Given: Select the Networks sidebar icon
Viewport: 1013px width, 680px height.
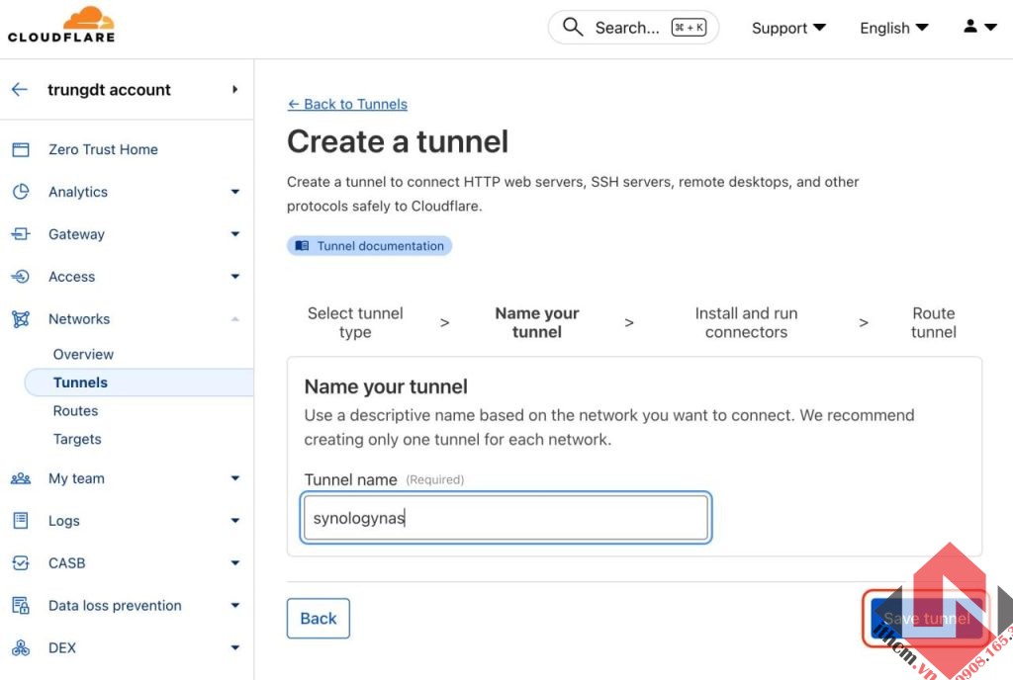Looking at the screenshot, I should coord(22,318).
